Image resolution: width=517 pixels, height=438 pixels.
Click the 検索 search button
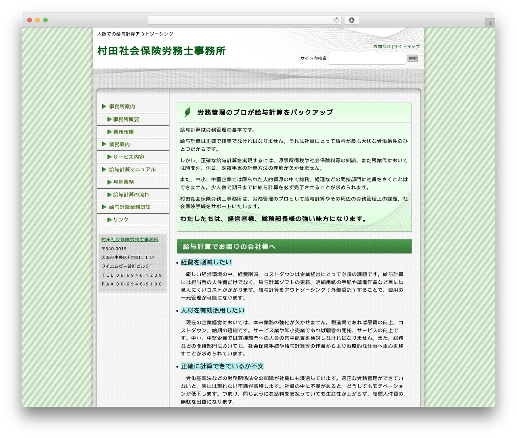pos(412,59)
